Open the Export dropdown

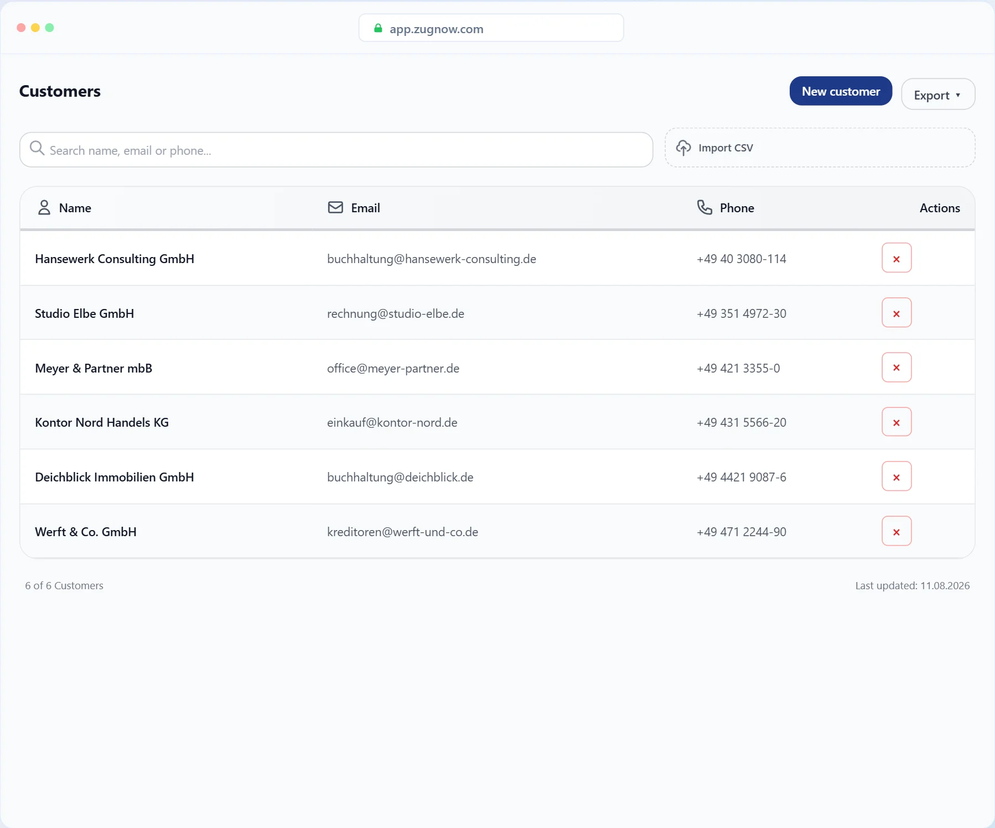pos(938,95)
